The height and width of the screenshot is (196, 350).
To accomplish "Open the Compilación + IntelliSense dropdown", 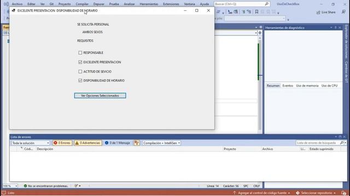I will (162, 143).
